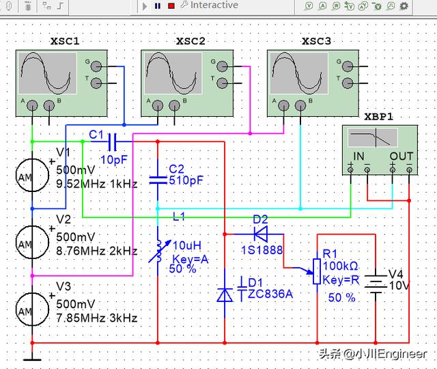Screen dimensions: 437x369
Task: Select the V4 battery symbol
Action: [x=376, y=284]
